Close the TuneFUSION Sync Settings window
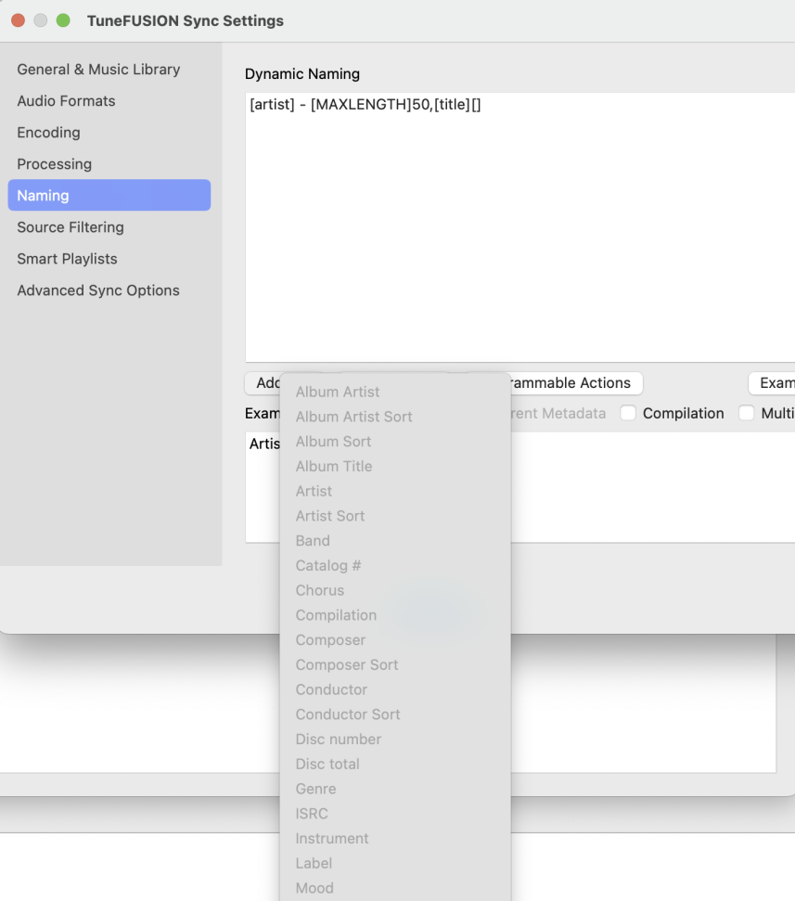Viewport: 795px width, 901px height. pos(19,20)
